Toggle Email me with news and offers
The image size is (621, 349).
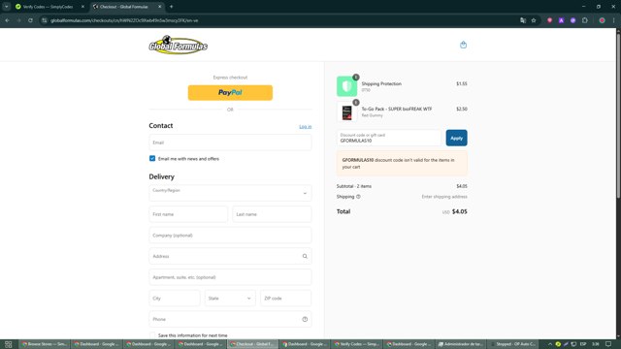click(152, 158)
